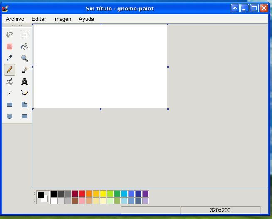272x219 pixels.
Task: Pick the brown palette color
Action: point(75,201)
